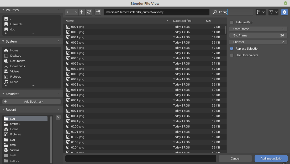Click Add Image Strip button
290x164 pixels.
(x=271, y=158)
